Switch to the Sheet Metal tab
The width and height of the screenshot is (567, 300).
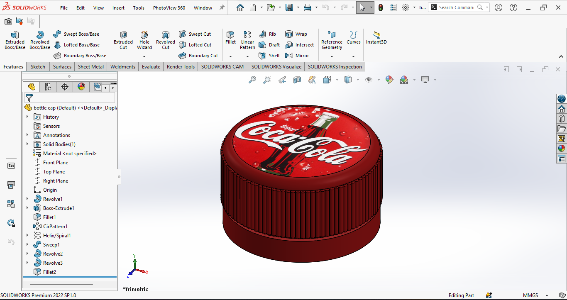coord(91,67)
